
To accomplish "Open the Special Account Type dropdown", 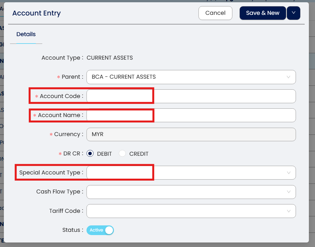I will tap(187, 173).
